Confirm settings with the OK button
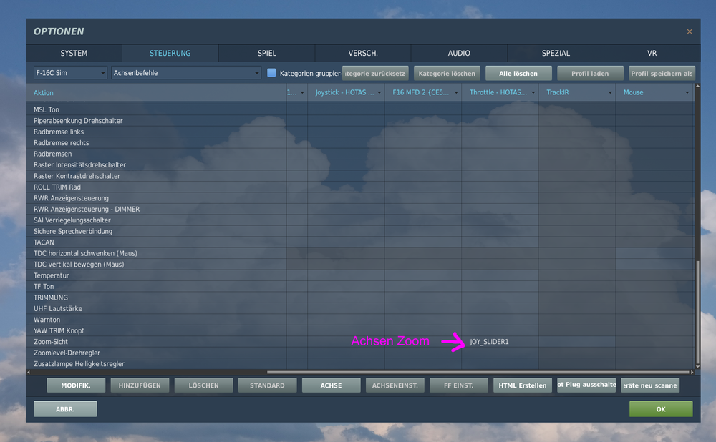Screen dimensions: 716x442 coord(661,408)
